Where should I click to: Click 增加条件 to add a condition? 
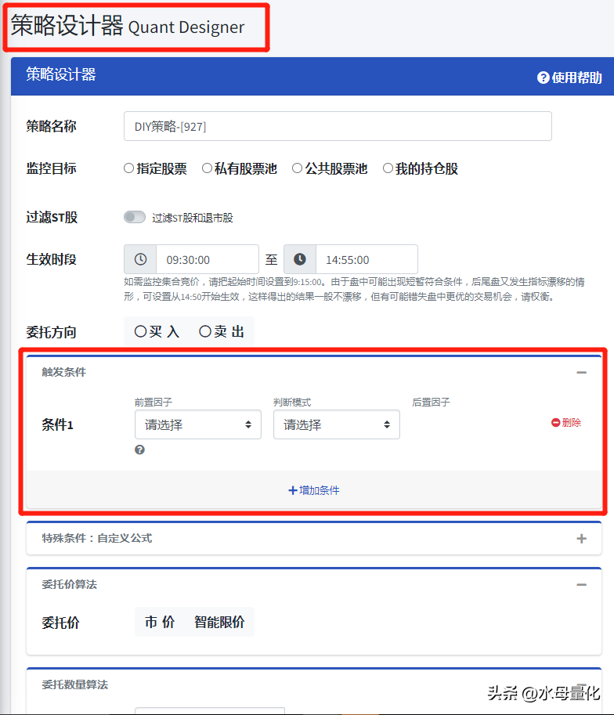[314, 490]
